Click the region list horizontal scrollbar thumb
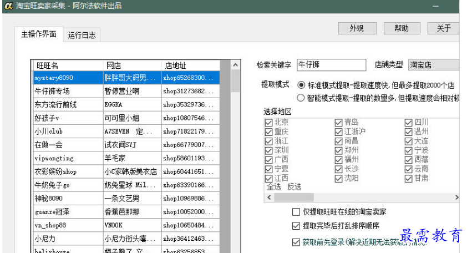467x253 pixels. [x=294, y=198]
